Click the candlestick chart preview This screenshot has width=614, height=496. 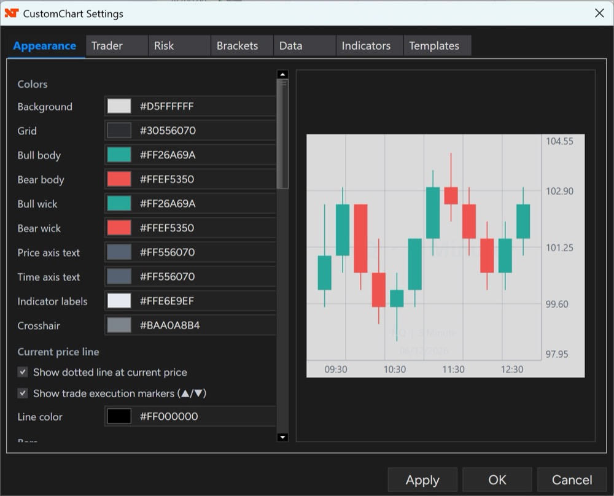(445, 255)
